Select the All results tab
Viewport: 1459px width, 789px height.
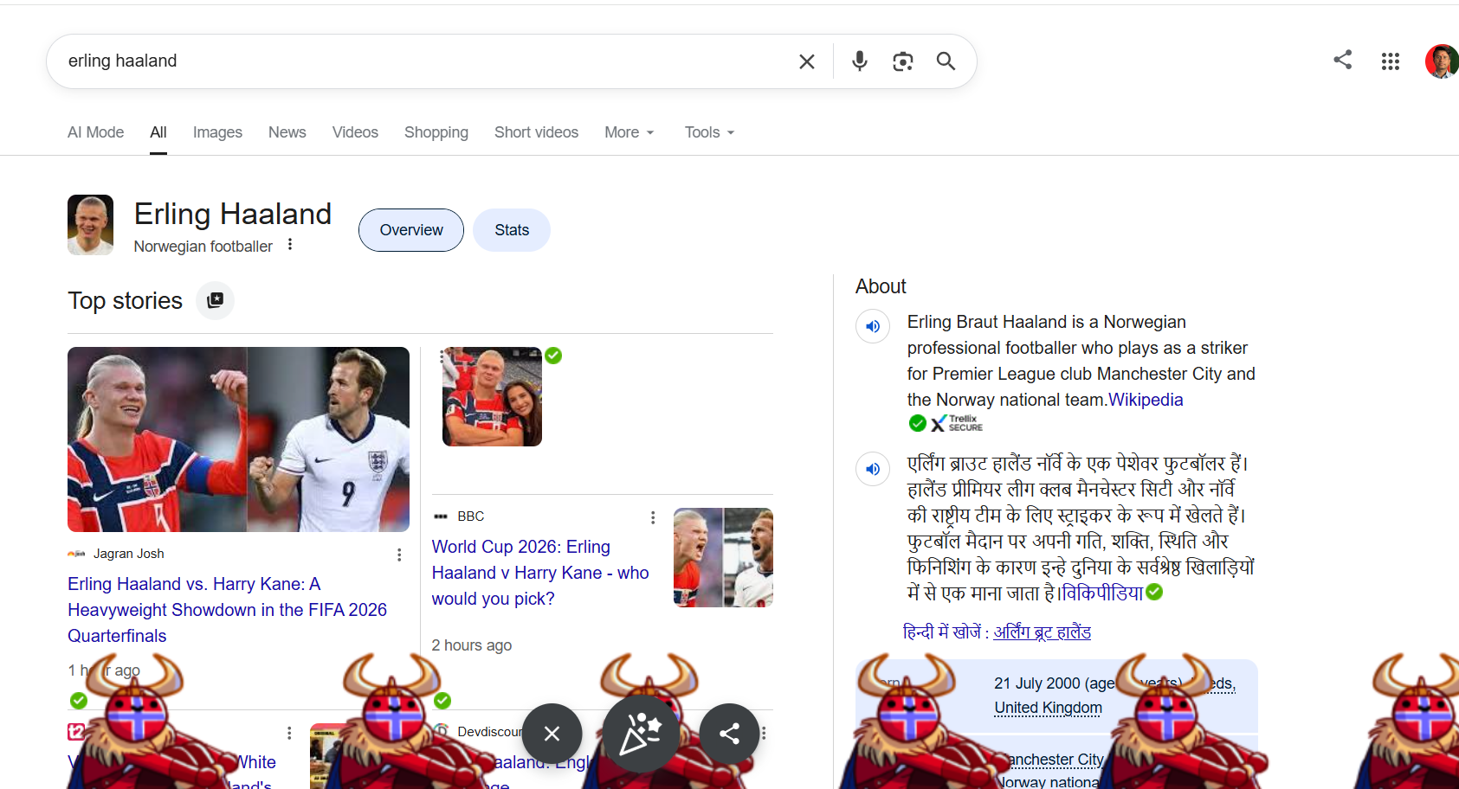pos(158,132)
